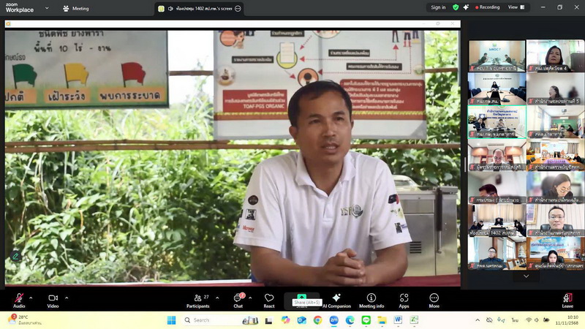Open the More options menu

[434, 299]
